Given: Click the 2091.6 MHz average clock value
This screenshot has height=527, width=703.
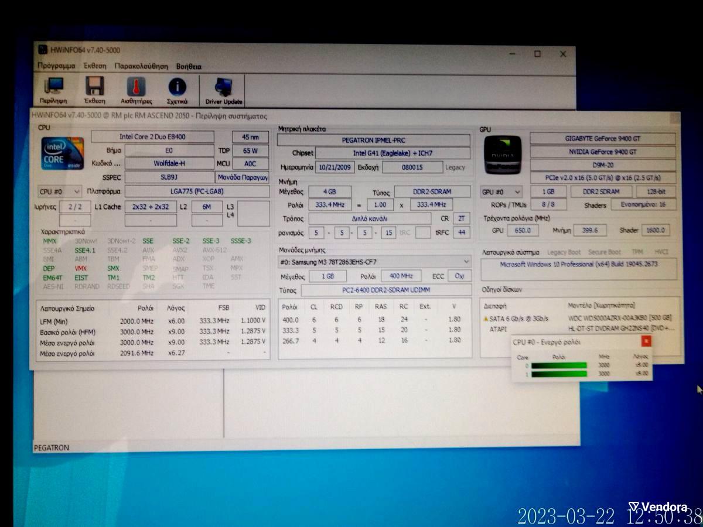Looking at the screenshot, I should click(136, 354).
